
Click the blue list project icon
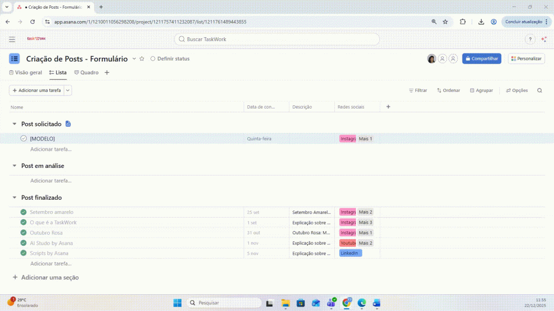tap(14, 59)
